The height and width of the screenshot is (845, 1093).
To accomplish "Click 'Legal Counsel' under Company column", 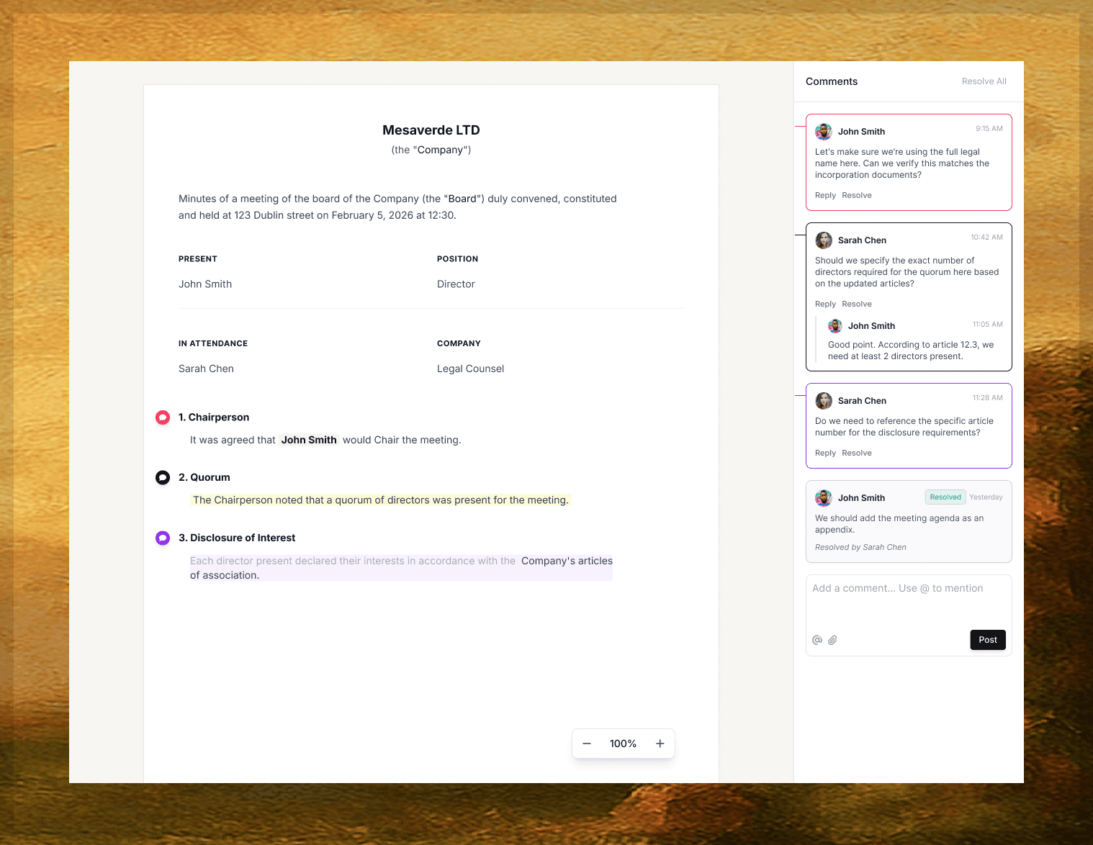I will [470, 369].
